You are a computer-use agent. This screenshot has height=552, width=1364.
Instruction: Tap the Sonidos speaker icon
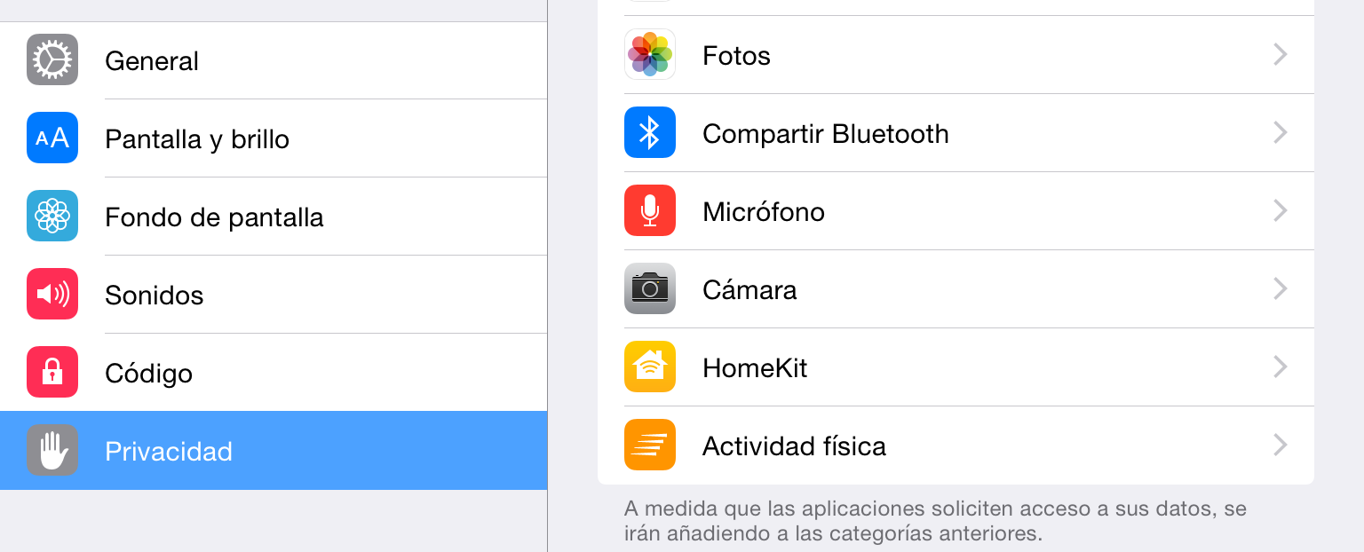point(52,294)
